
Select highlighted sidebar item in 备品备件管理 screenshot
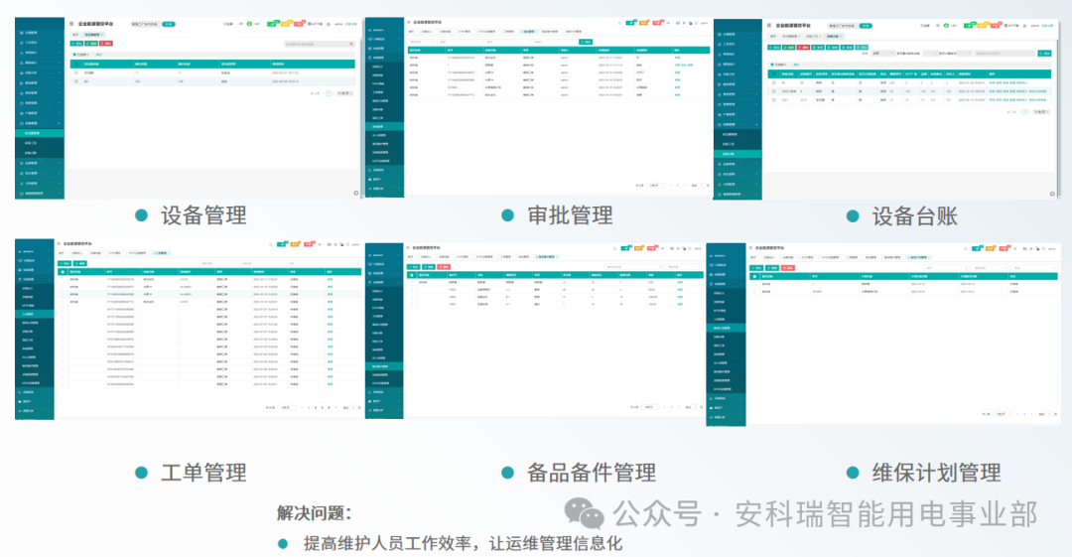[x=385, y=366]
